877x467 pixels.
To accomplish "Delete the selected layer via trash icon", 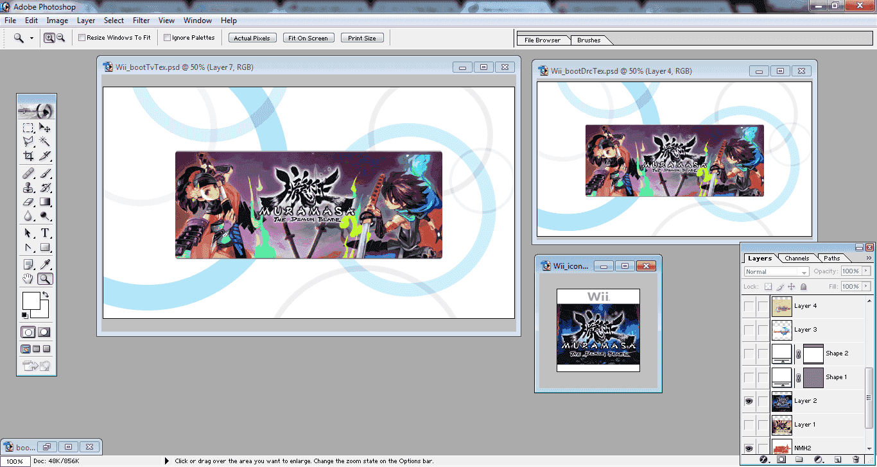I will pos(856,459).
